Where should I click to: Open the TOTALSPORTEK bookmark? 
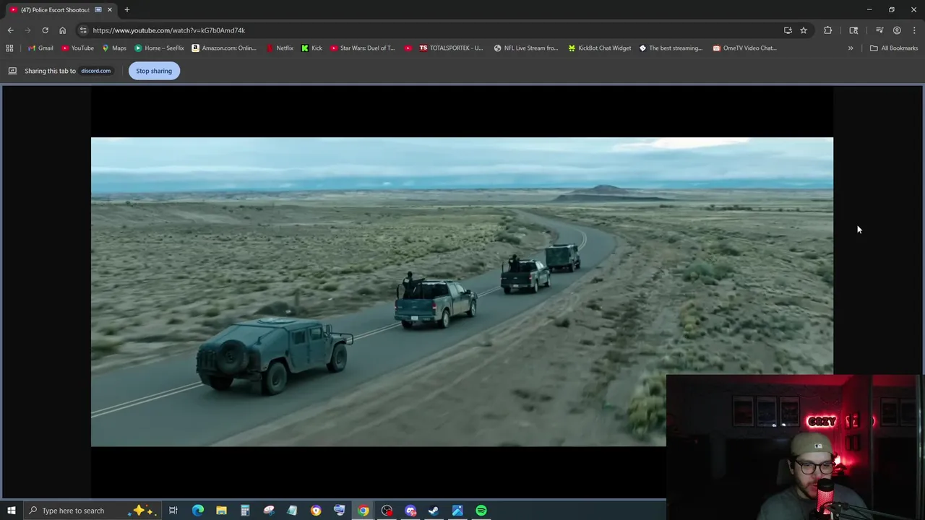[x=451, y=48]
